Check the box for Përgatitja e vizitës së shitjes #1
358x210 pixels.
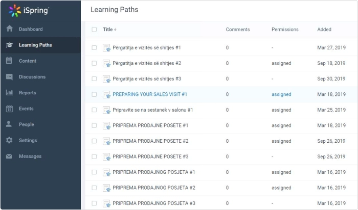point(94,47)
